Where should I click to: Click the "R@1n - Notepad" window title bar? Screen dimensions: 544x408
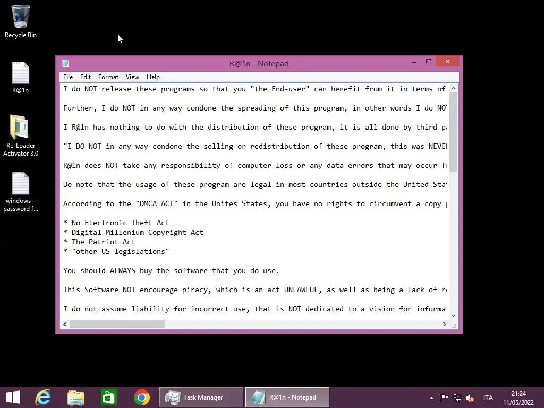(x=259, y=64)
